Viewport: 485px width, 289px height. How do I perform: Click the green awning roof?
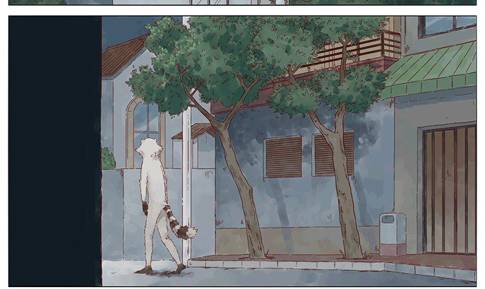pos(433,70)
